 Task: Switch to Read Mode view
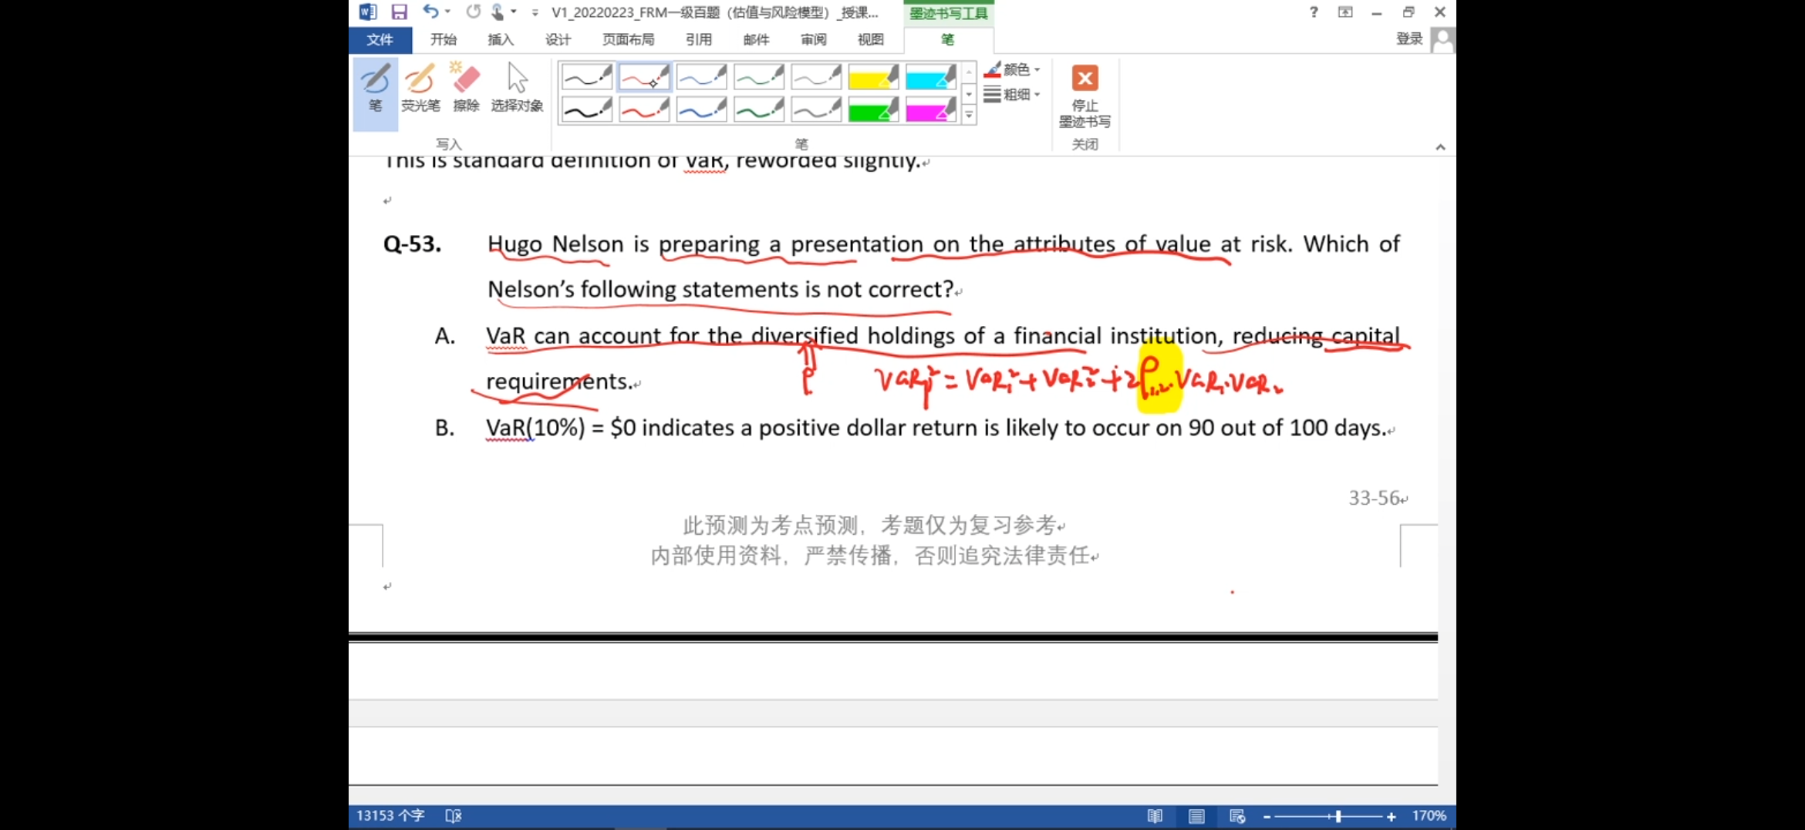click(x=1155, y=816)
